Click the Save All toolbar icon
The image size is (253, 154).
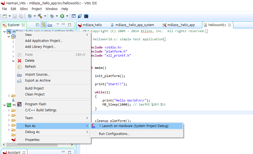pos(21,16)
